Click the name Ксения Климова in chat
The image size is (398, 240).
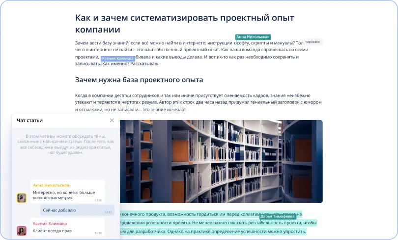[50, 223]
